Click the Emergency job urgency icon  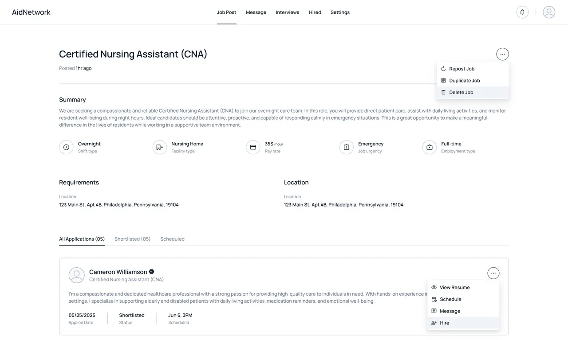coord(347,147)
